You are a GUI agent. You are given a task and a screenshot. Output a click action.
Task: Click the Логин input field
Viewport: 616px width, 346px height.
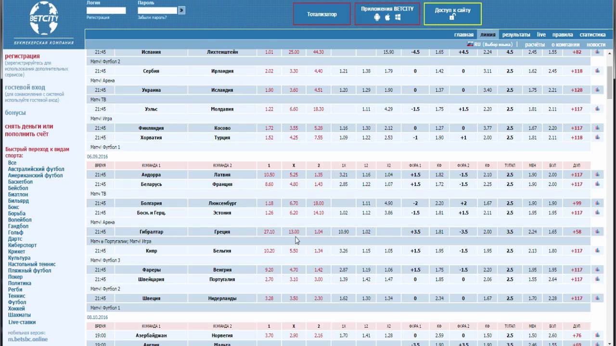point(106,10)
